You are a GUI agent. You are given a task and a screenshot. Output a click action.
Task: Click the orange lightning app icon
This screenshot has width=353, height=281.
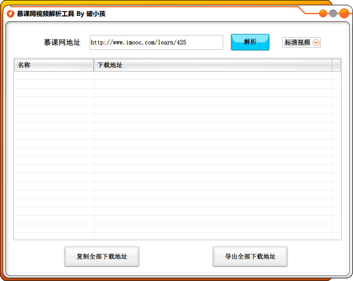[x=11, y=14]
